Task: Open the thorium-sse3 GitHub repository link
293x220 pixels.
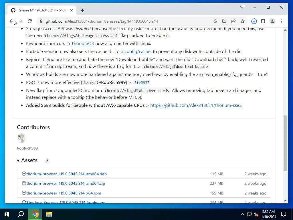Action: [196, 105]
